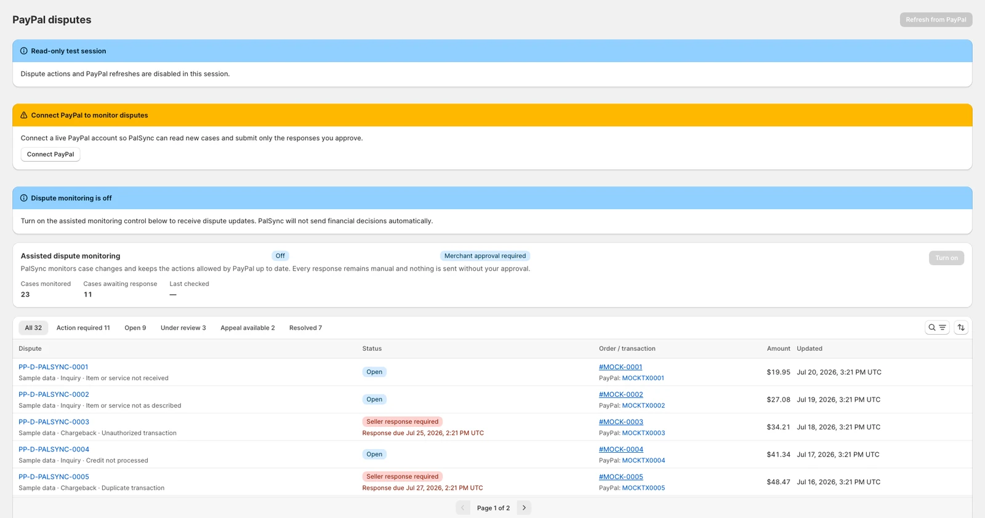985x518 pixels.
Task: Open dispute PP-D-PALSYNC-0003
Action: [54, 422]
